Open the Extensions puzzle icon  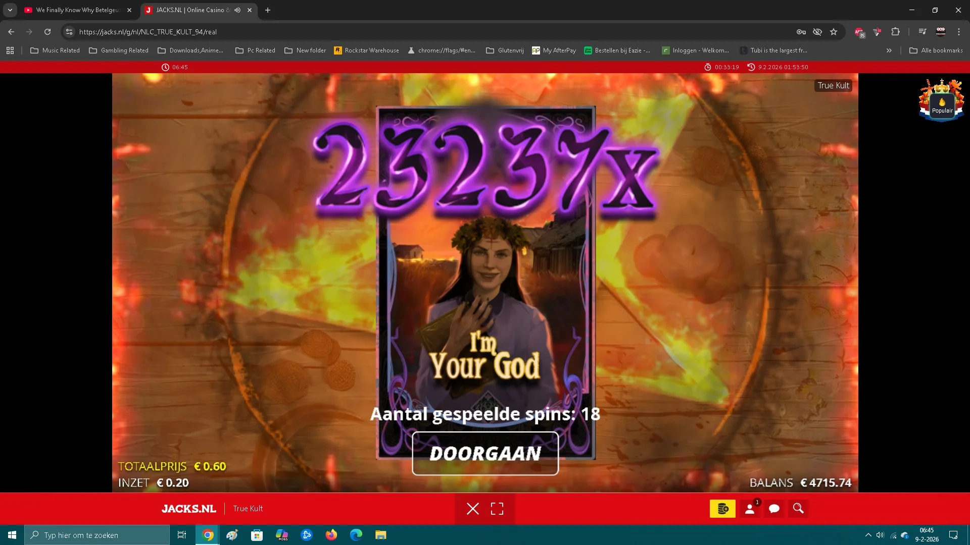[x=895, y=32]
